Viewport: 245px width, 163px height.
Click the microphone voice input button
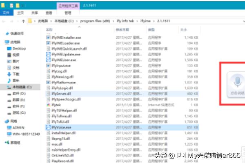pos(237,82)
